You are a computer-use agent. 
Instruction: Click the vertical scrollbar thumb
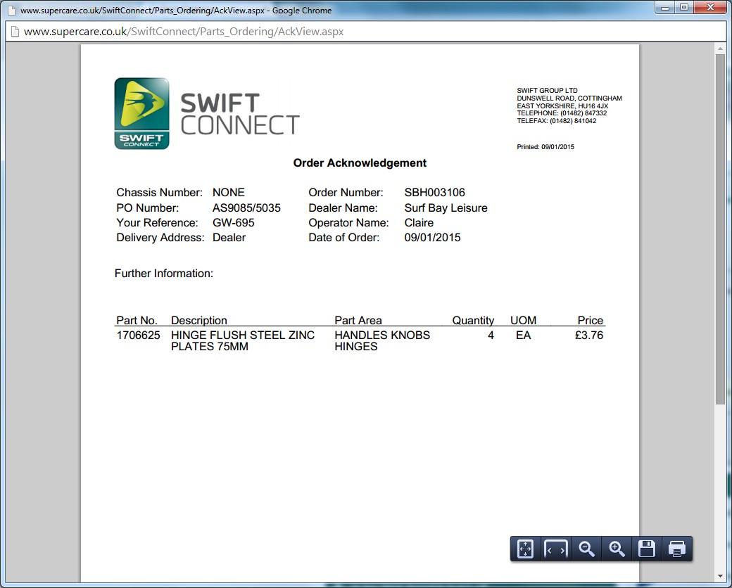point(720,229)
